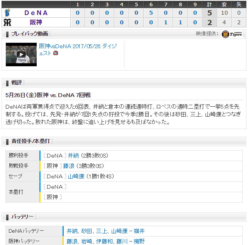The width and height of the screenshot is (248, 245).
Task: Click the Hanshin Tigers team logo
Action: click(x=7, y=22)
